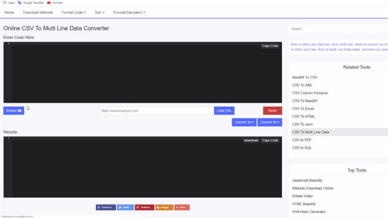
Task: Open the Convert 1# dropdown button
Action: point(244,122)
